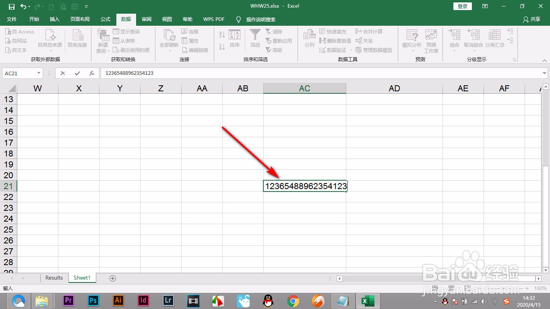Cancel entry with the X button

(63, 73)
